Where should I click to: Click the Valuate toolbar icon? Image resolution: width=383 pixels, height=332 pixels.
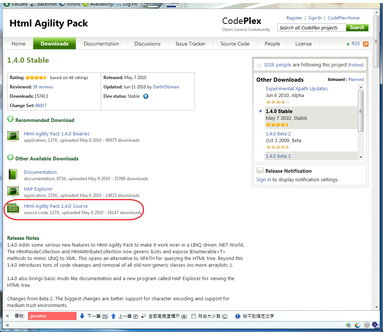7,4
